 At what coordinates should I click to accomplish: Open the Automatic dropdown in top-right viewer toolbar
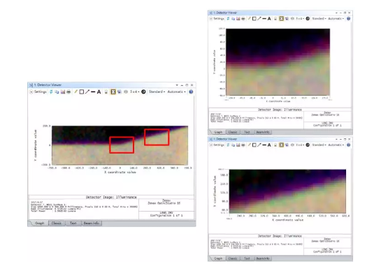(x=336, y=19)
